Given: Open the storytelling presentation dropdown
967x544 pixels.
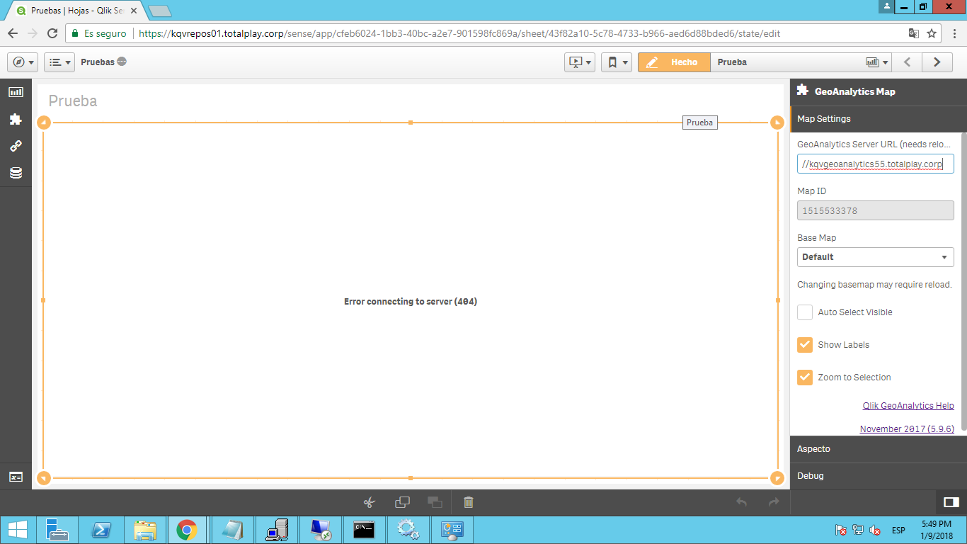Looking at the screenshot, I should 580,62.
